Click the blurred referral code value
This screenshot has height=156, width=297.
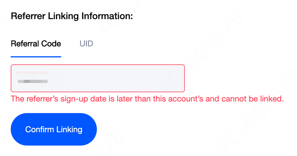tap(32, 81)
